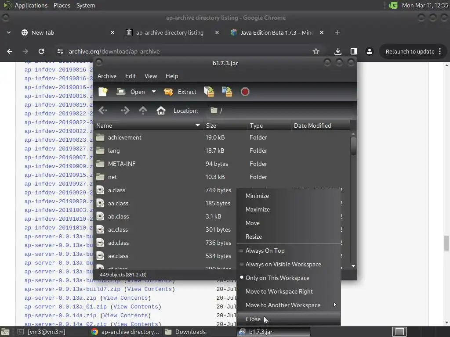Sort by Date Modified column header
The image size is (450, 337).
[x=321, y=125]
